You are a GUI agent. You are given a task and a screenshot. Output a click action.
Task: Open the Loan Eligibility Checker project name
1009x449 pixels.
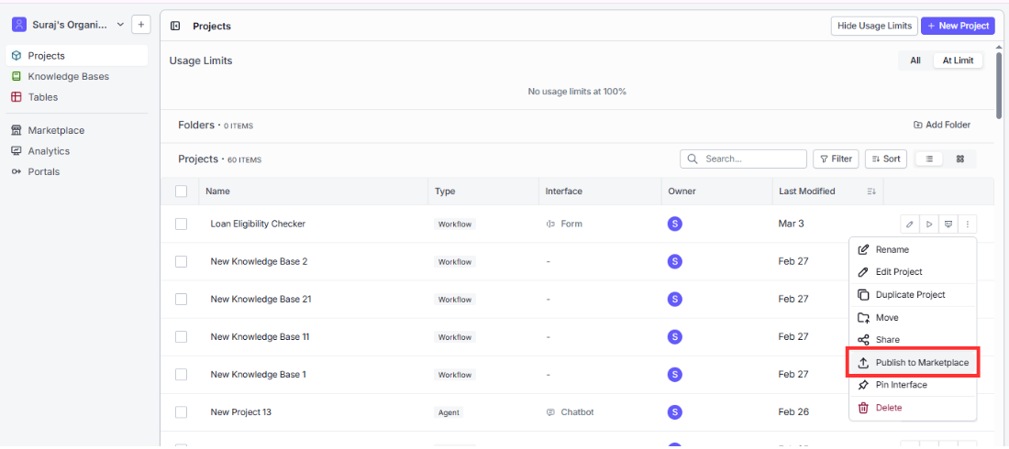pos(258,224)
